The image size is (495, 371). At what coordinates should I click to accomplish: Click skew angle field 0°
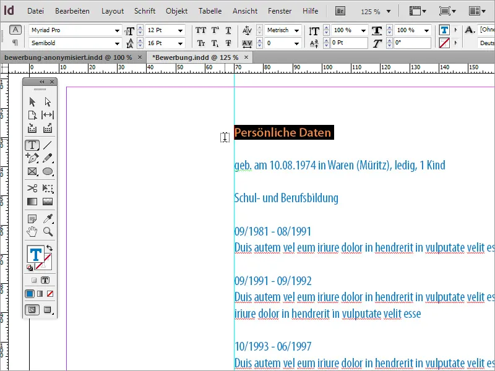pyautogui.click(x=412, y=43)
